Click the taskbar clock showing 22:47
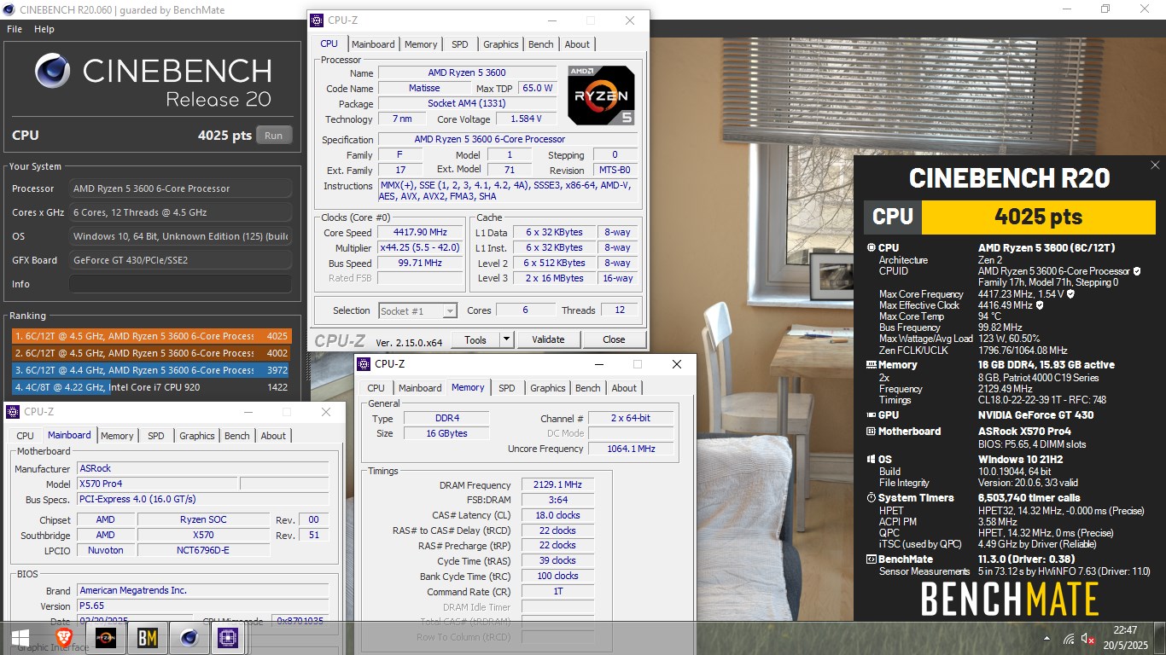Screen dimensions: 1166x655 (1123, 637)
